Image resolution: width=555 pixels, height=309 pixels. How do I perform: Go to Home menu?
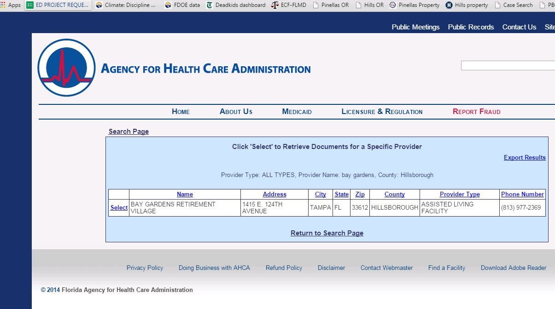(181, 112)
